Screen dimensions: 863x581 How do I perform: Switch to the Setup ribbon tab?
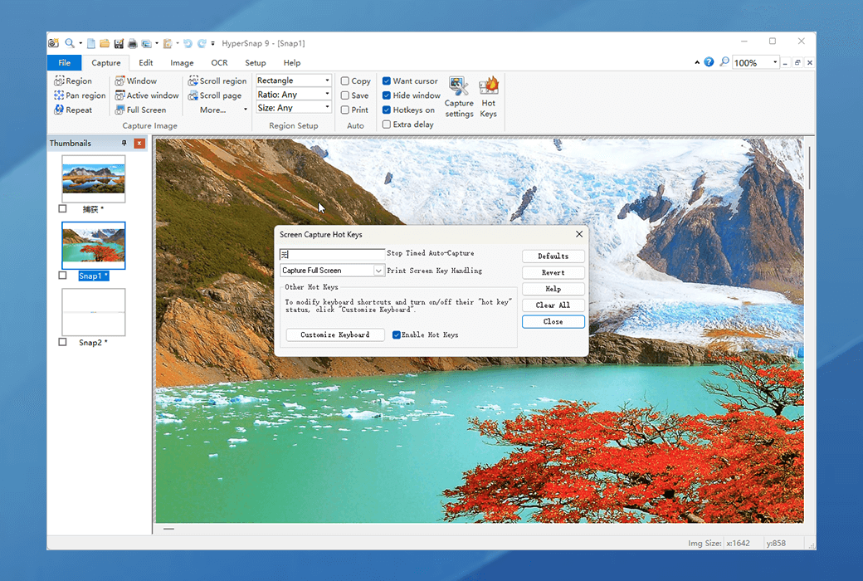coord(256,62)
